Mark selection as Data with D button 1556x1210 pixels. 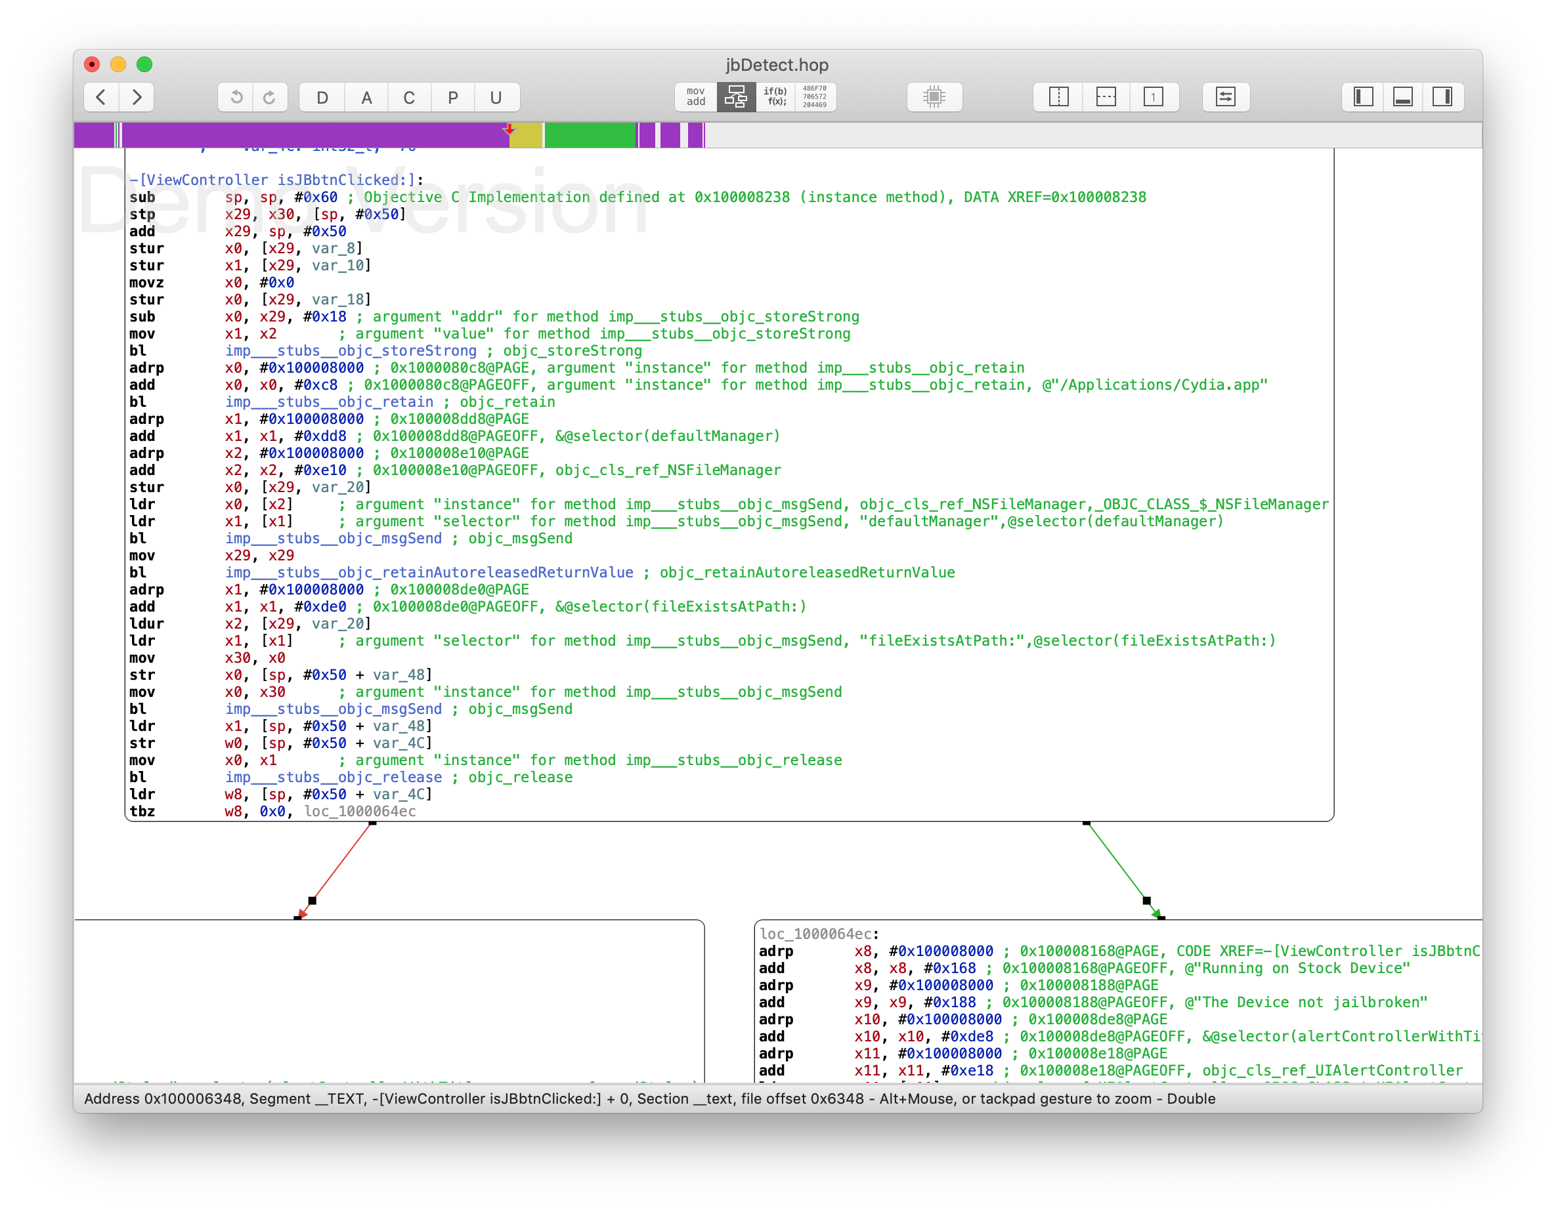[x=322, y=97]
